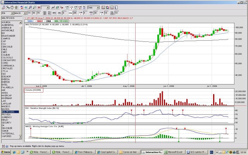Click the first toolbar icon (print/save chart)
Screen dimensions: 248x155
pyautogui.click(x=3, y=7)
